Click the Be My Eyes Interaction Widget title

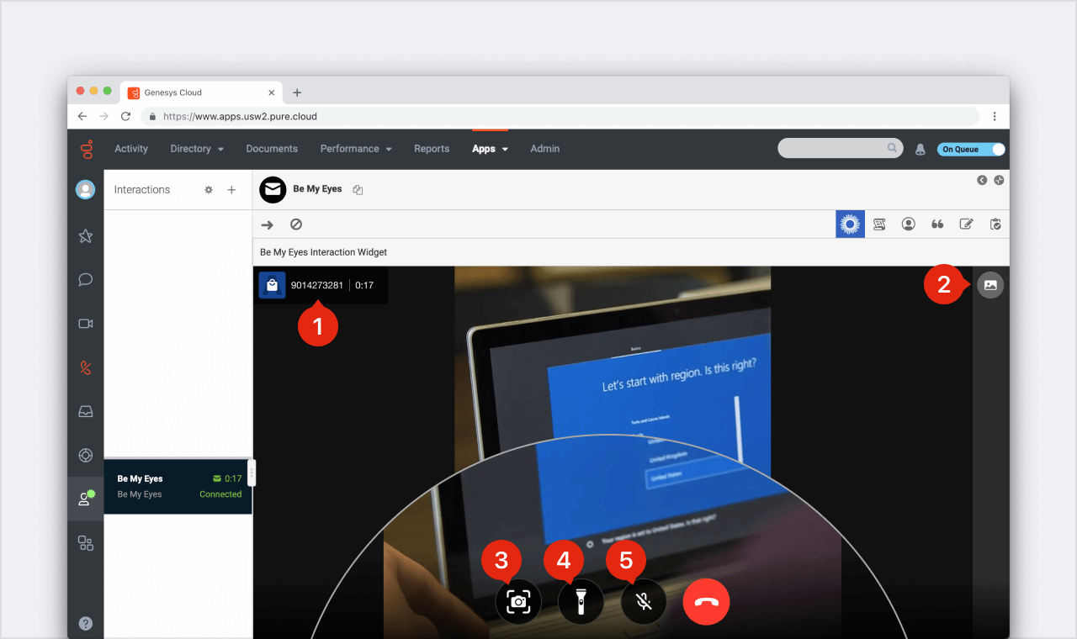click(323, 252)
